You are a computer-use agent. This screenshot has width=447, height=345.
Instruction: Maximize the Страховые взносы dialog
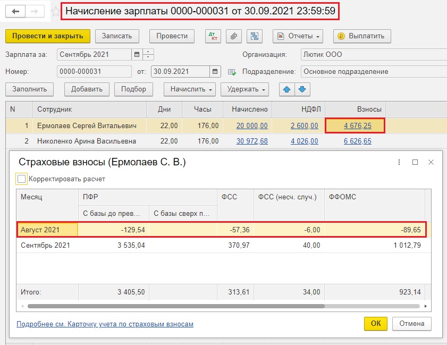click(415, 162)
